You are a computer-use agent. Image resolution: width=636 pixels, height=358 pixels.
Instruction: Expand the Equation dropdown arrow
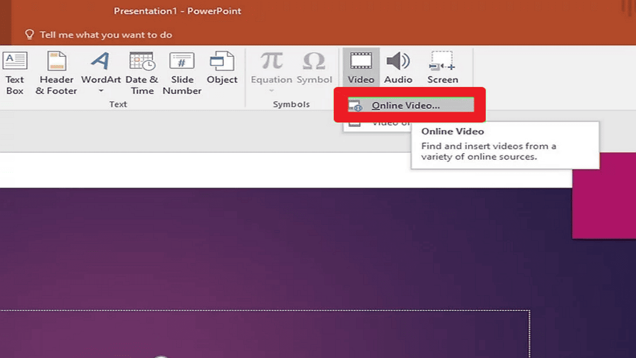pyautogui.click(x=271, y=91)
